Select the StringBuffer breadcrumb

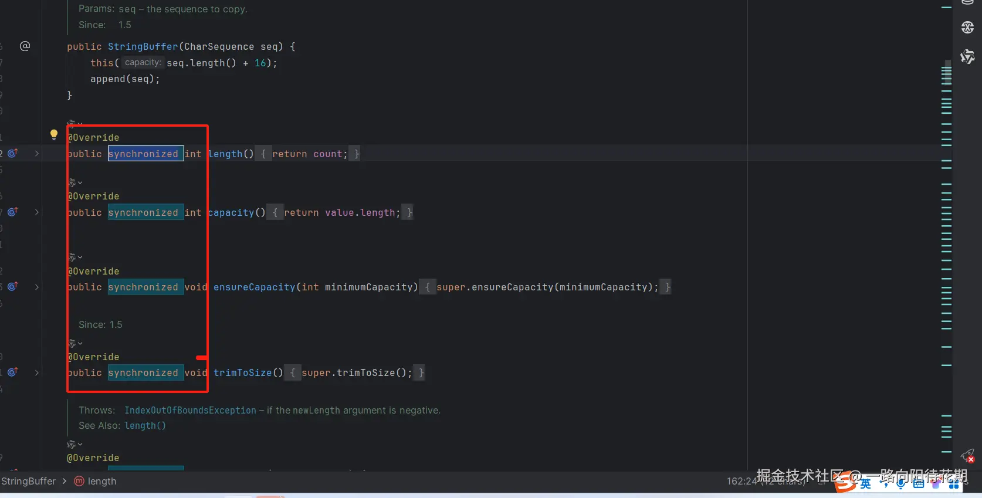pyautogui.click(x=28, y=481)
